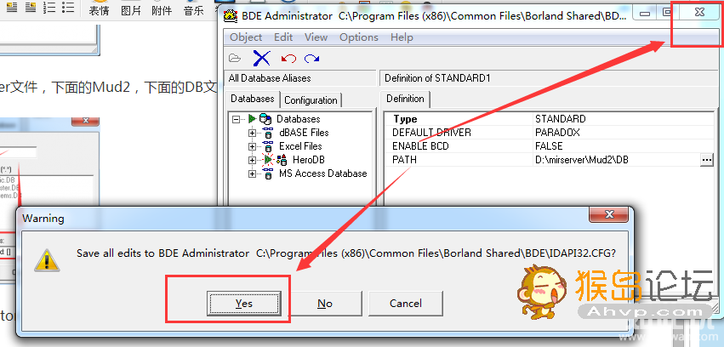Click the PATH browse ellipsis button
The width and height of the screenshot is (724, 347).
(706, 160)
